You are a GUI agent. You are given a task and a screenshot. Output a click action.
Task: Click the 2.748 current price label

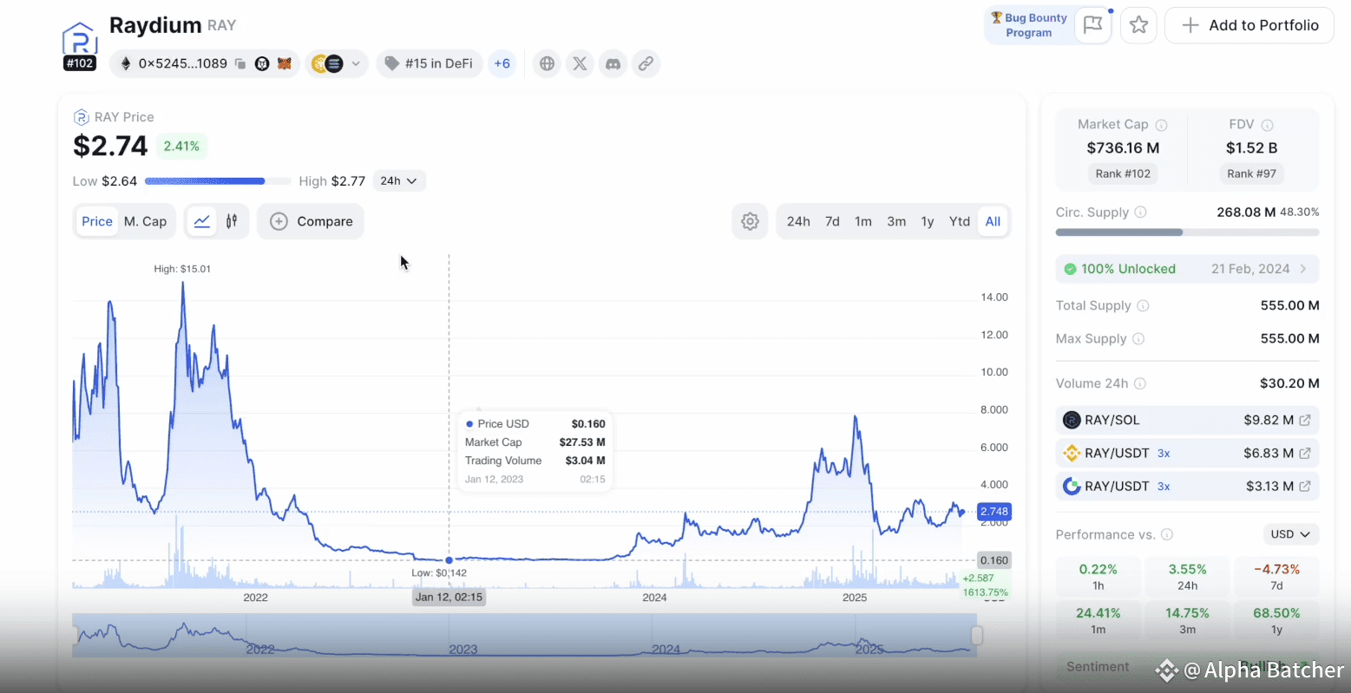coord(994,512)
